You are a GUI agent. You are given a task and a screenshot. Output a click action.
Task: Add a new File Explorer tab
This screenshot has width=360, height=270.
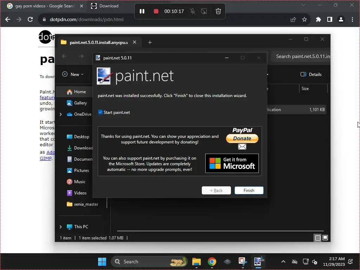tap(150, 43)
